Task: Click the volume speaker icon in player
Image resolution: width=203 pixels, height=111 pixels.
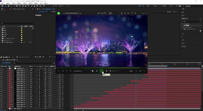Action: [110, 71]
